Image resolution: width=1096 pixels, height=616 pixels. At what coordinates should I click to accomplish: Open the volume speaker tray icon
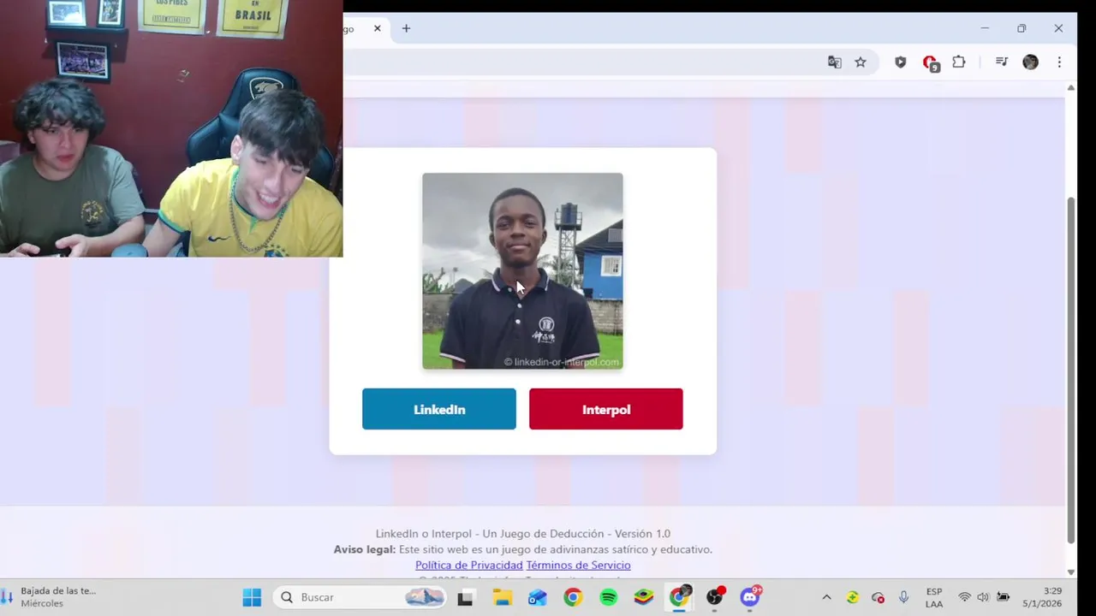point(983,597)
